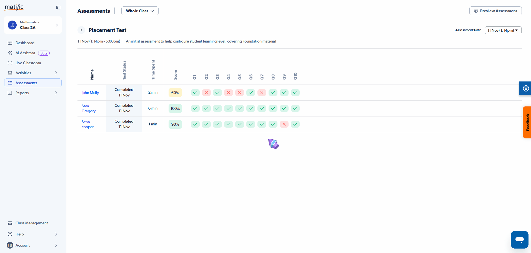The height and width of the screenshot is (253, 531).
Task: Open John Mcfly's student profile link
Action: tap(90, 93)
